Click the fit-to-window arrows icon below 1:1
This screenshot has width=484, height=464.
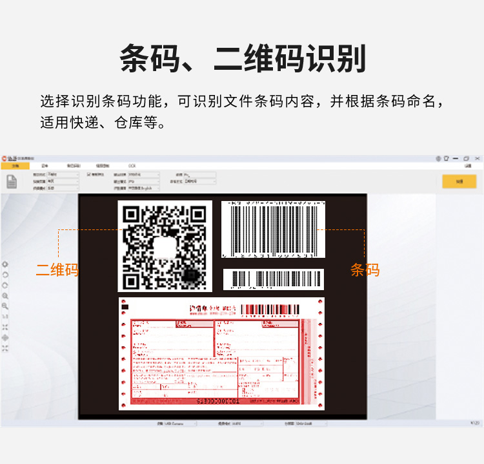(5, 327)
